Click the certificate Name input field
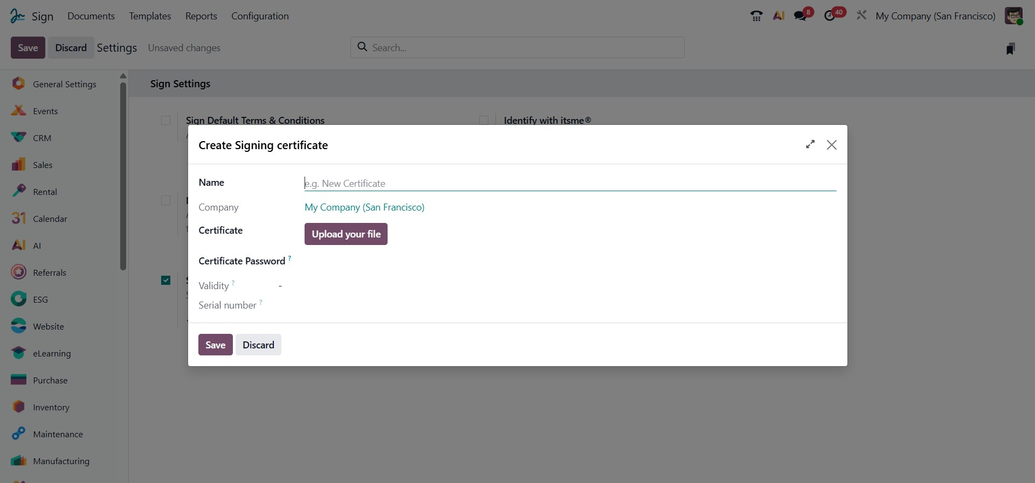1035x483 pixels. pos(570,184)
